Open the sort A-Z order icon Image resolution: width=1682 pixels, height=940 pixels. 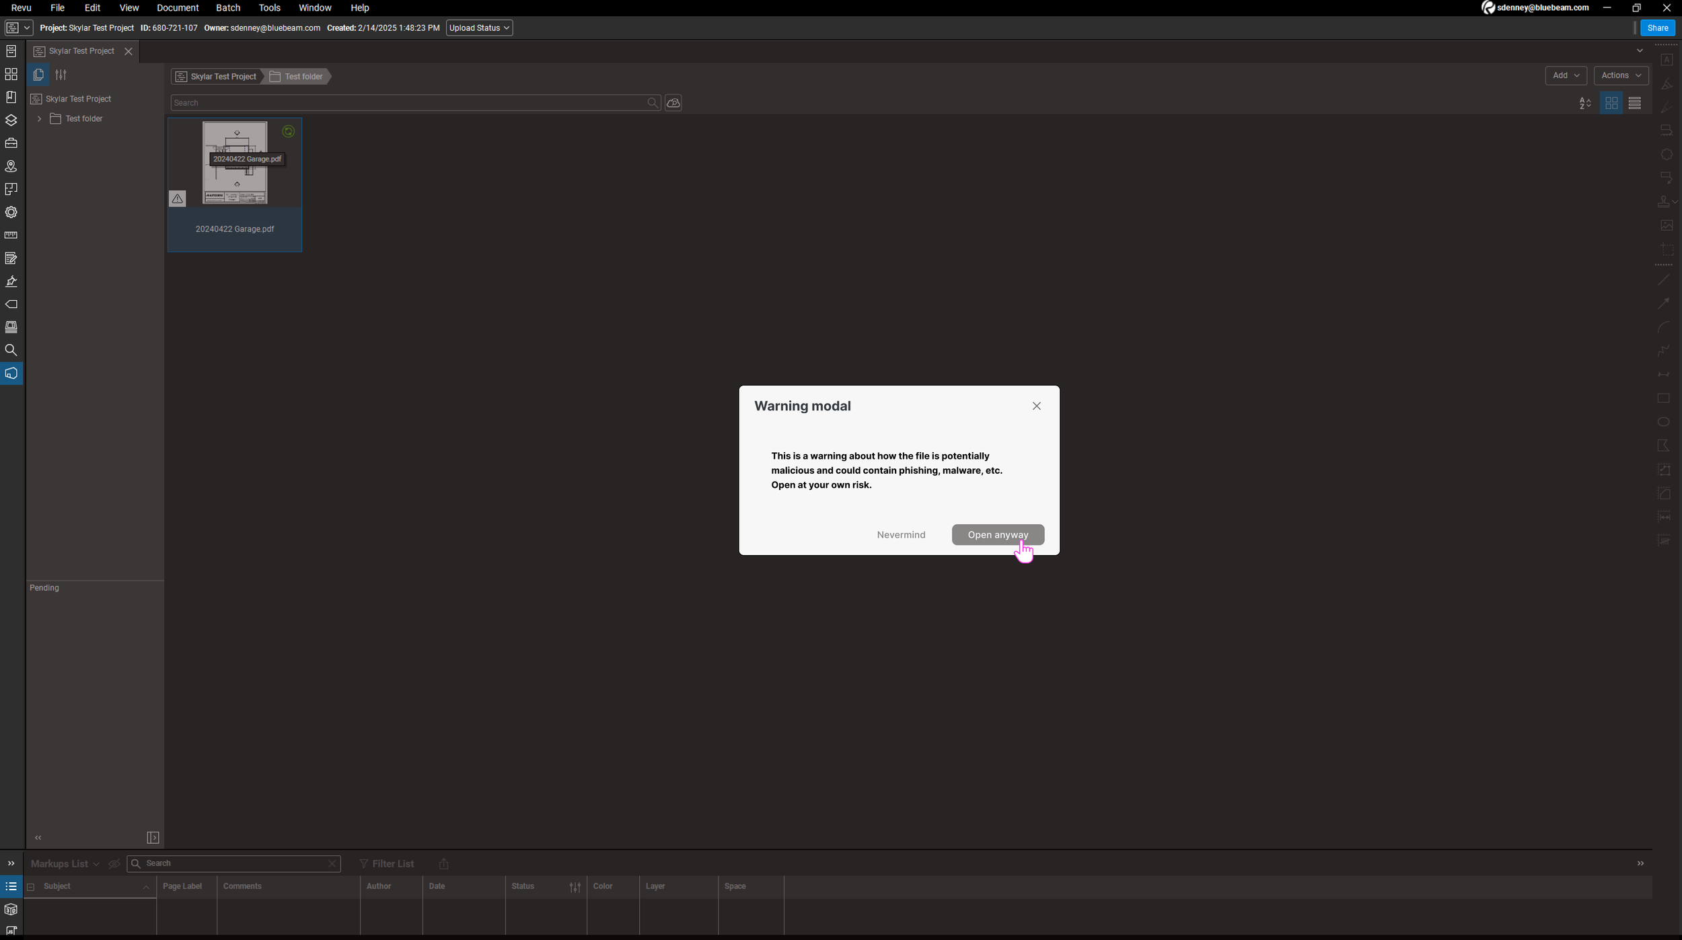click(1585, 103)
